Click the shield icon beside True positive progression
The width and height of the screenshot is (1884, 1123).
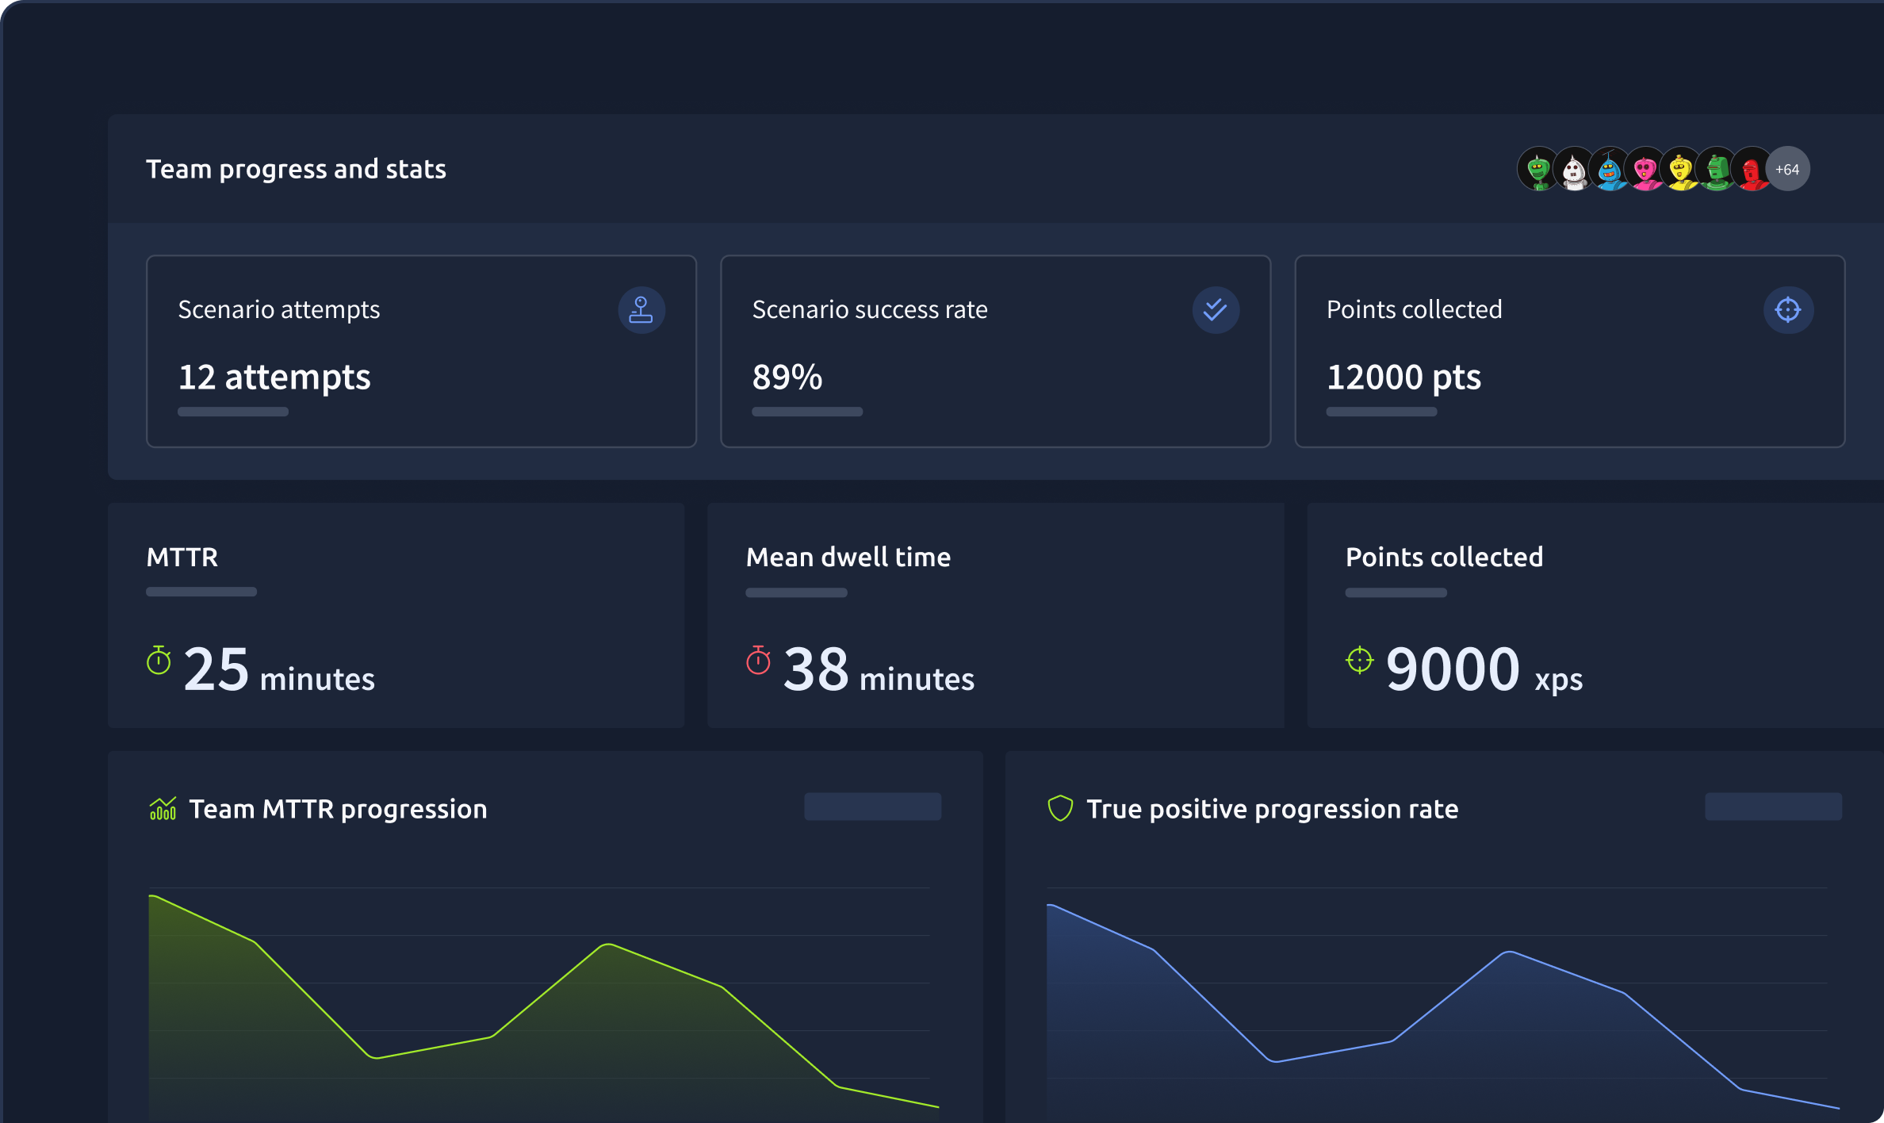1060,809
